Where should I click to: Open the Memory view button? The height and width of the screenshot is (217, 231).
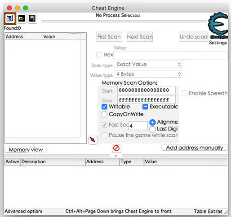pyautogui.click(x=26, y=150)
